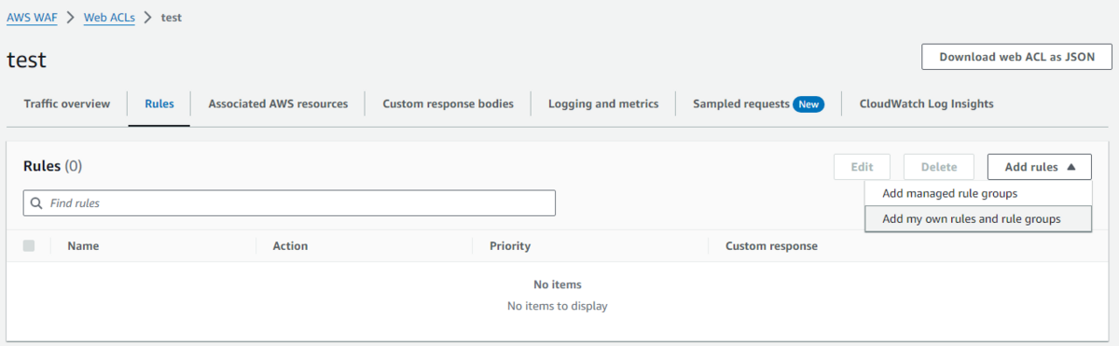Click the 'No items to display' text
Image resolution: width=1119 pixels, height=346 pixels.
click(558, 306)
